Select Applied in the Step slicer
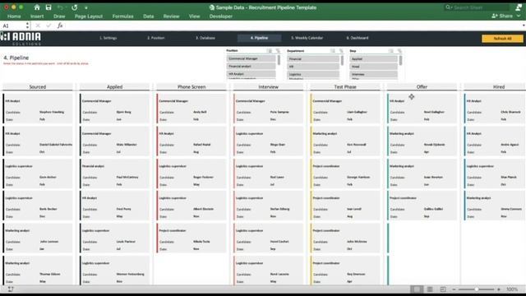 click(373, 58)
